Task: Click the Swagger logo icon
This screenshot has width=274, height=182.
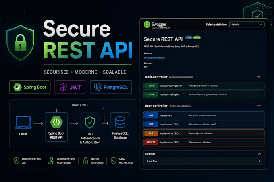Action: click(147, 25)
